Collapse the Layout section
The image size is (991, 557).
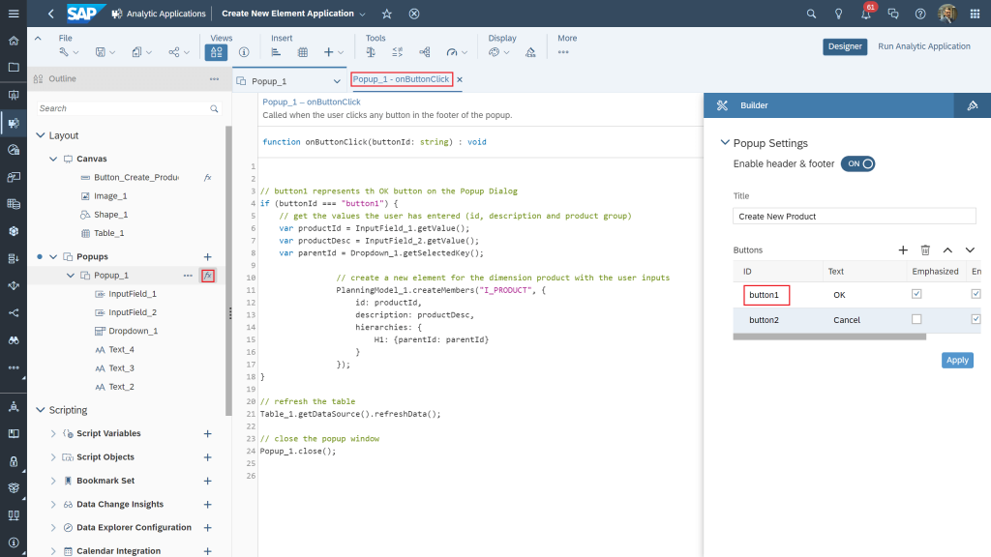point(41,135)
